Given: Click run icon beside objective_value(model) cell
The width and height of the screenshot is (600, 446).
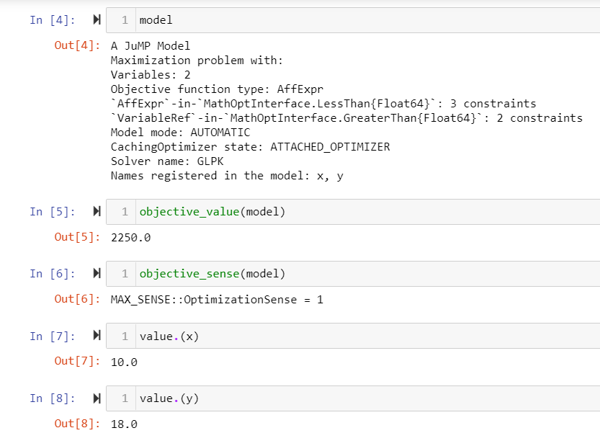Looking at the screenshot, I should click(x=97, y=212).
